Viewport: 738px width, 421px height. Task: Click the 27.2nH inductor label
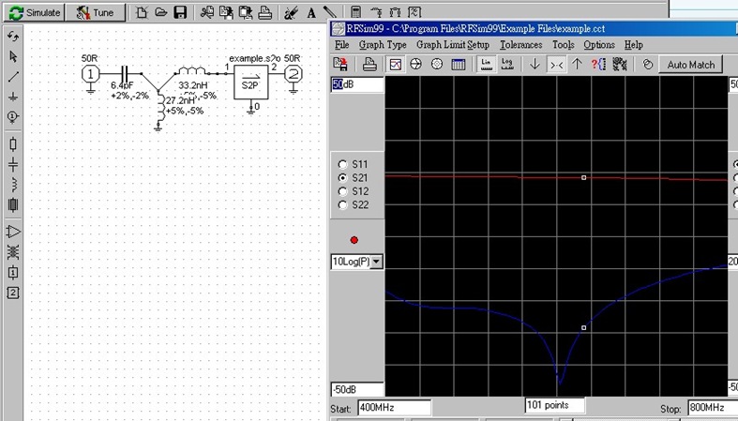181,100
